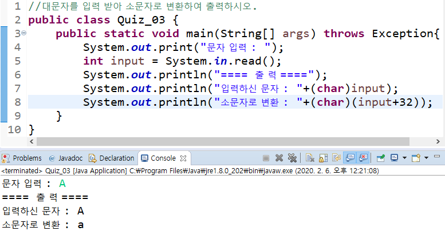This screenshot has height=231, width=445.
Task: Click the Terminate stop button in Console toolbar
Action: pos(266,158)
